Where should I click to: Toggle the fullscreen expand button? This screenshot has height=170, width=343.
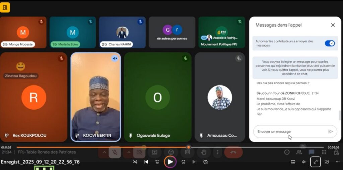[315, 162]
